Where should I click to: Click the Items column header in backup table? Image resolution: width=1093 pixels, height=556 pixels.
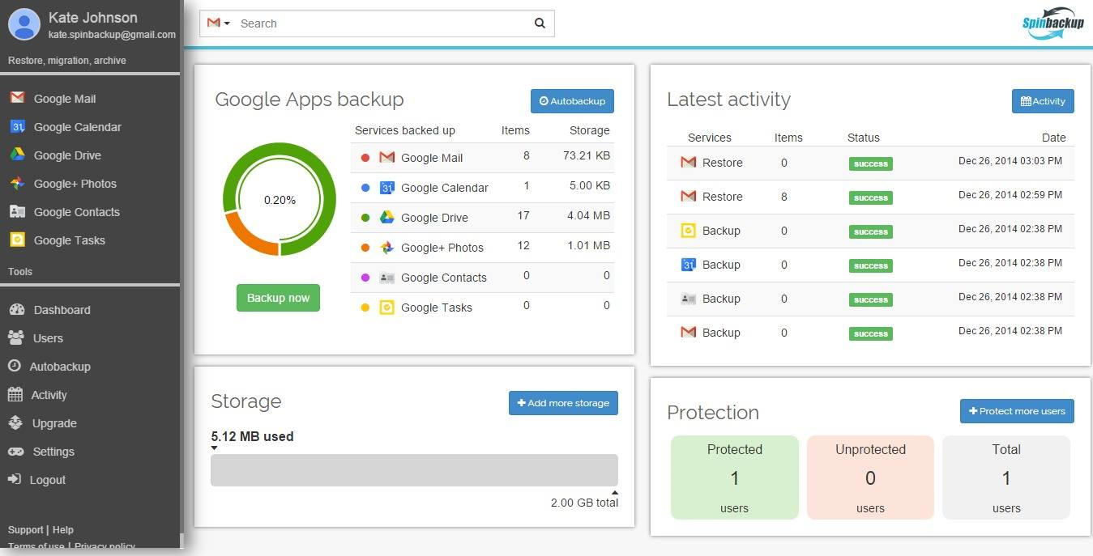[x=515, y=130]
